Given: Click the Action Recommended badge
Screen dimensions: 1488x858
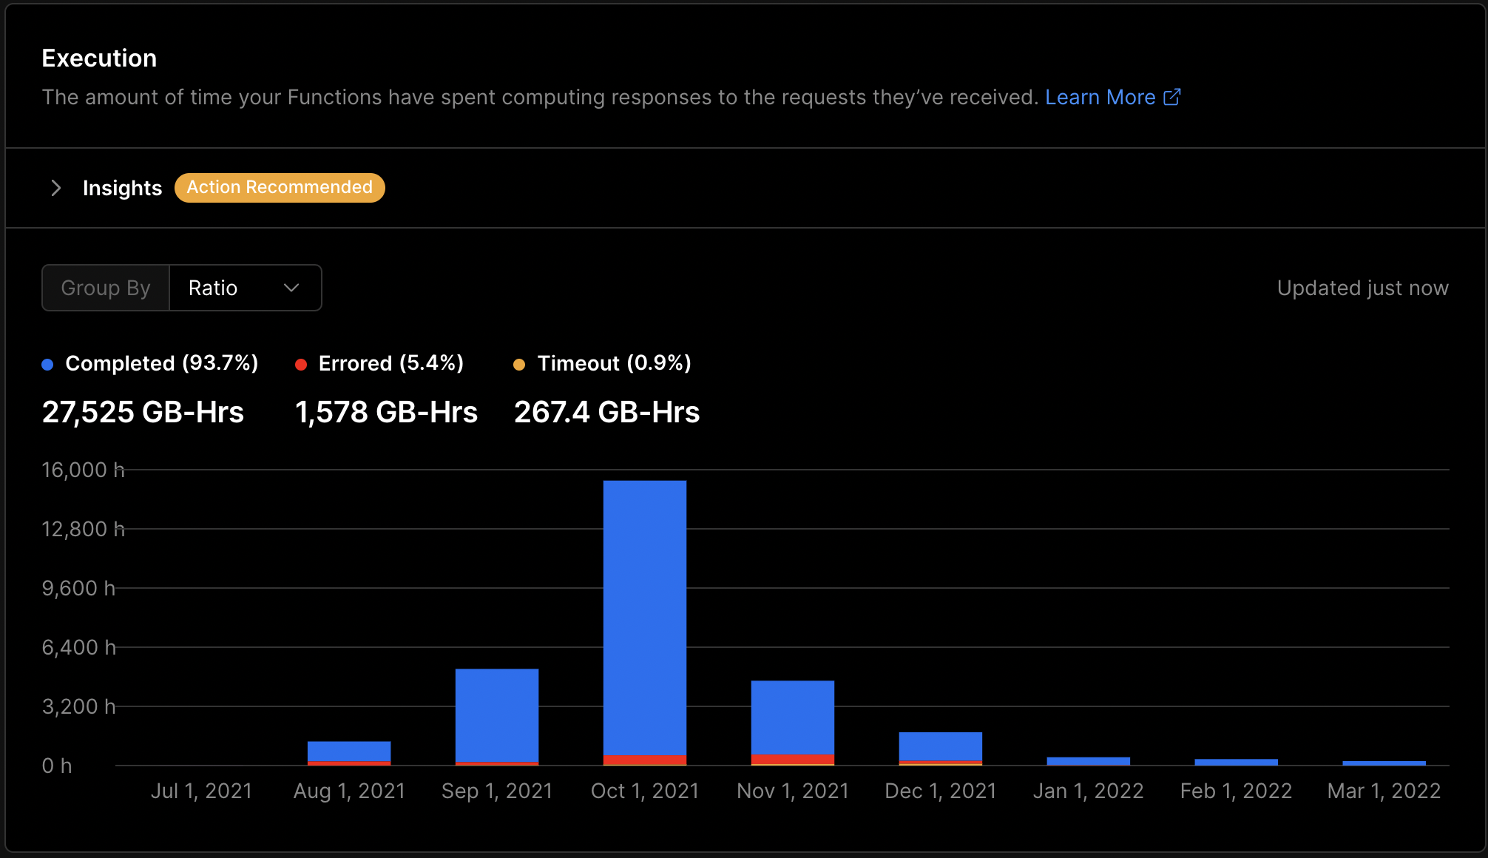Looking at the screenshot, I should tap(280, 187).
